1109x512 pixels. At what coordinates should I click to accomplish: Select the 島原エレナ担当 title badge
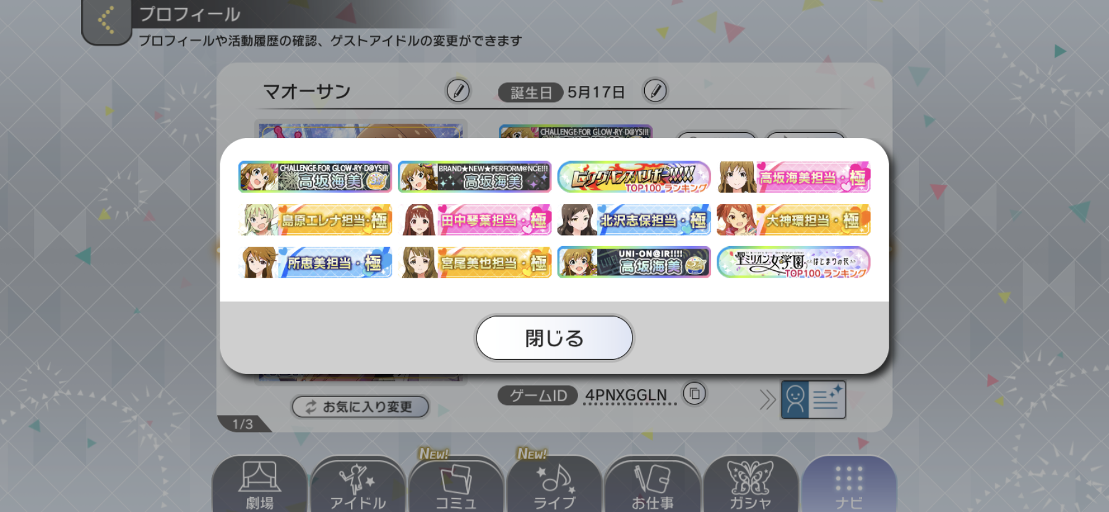click(x=316, y=220)
